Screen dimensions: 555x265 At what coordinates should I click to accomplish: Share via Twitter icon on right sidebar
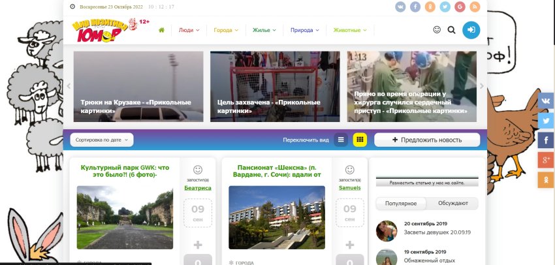tap(545, 121)
